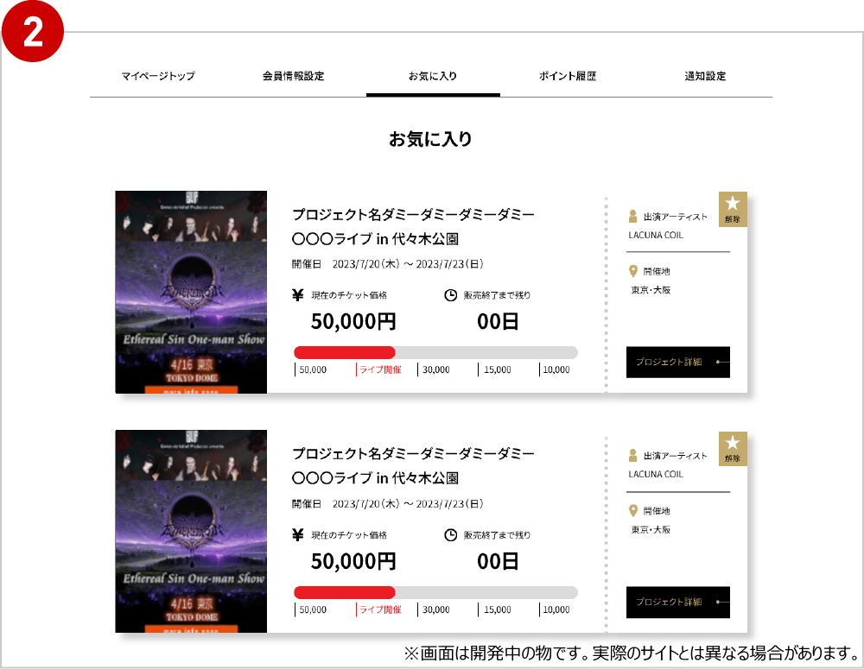Click artist person icon in first card
The image size is (864, 669).
click(633, 217)
